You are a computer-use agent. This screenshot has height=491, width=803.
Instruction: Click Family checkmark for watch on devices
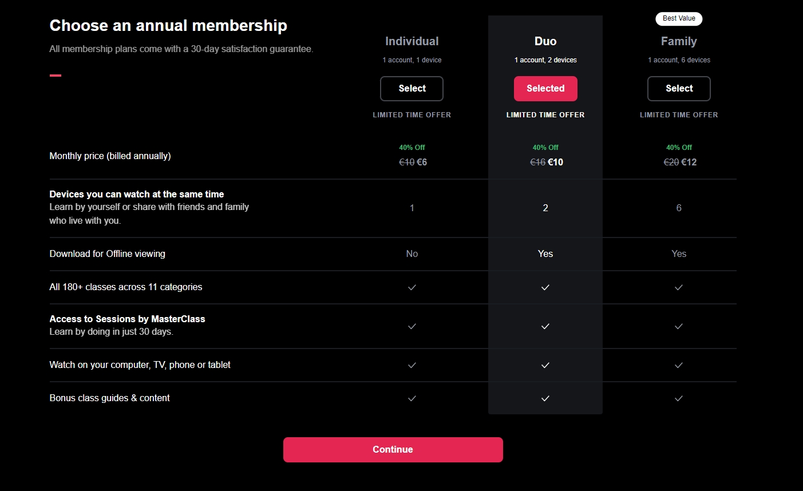pos(679,365)
